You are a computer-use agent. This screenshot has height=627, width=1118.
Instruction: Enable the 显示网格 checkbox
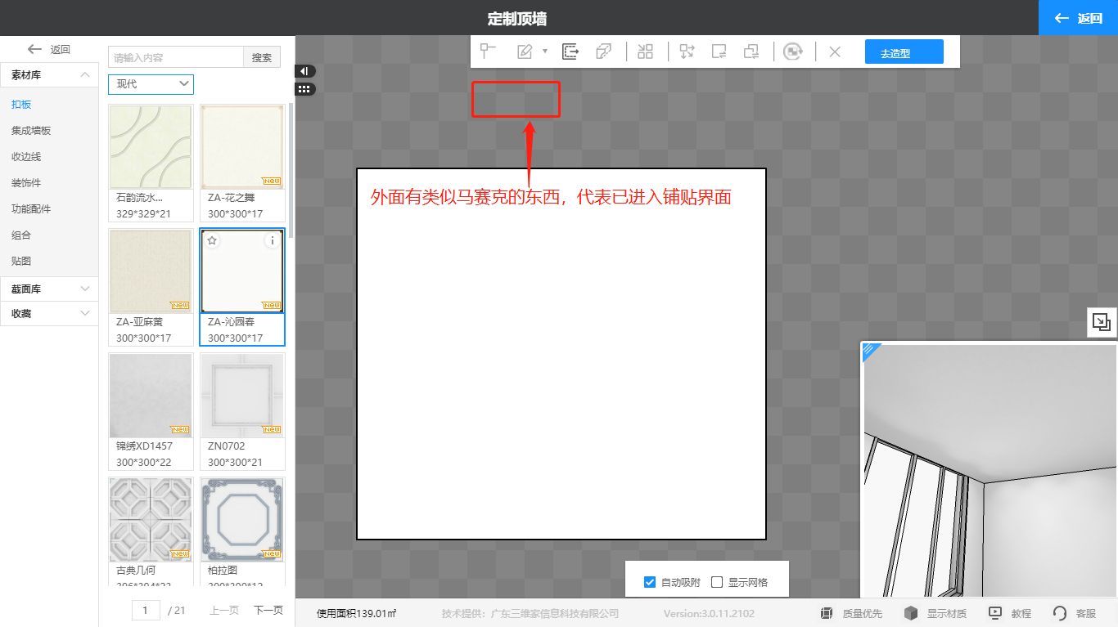pos(717,582)
